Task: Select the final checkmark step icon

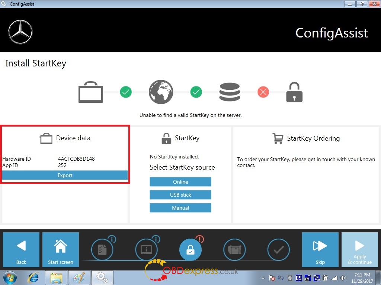Action: (x=279, y=250)
